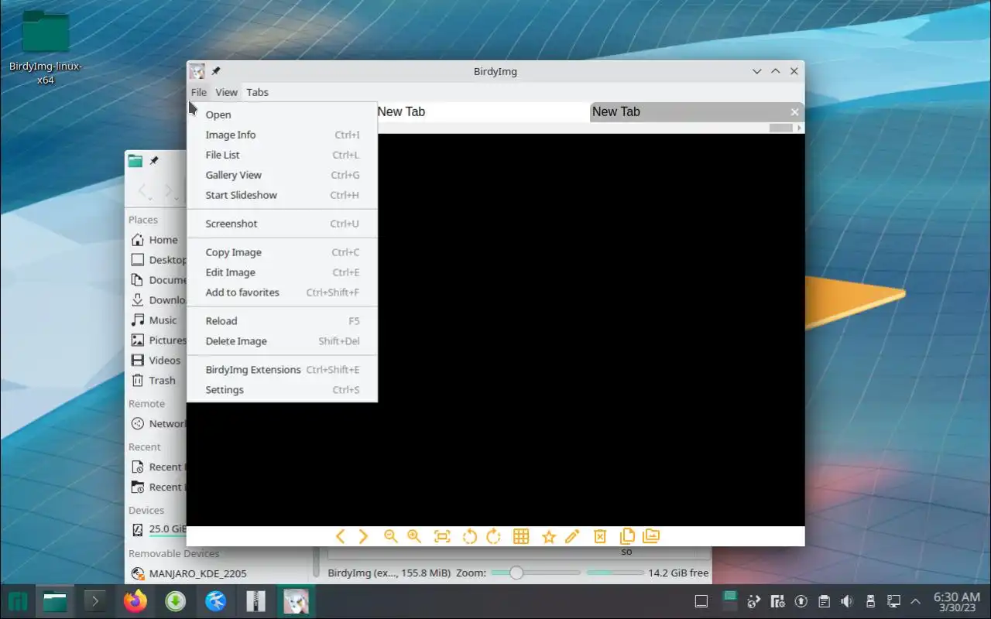This screenshot has width=991, height=619.
Task: Close the second New Tab
Action: 794,112
